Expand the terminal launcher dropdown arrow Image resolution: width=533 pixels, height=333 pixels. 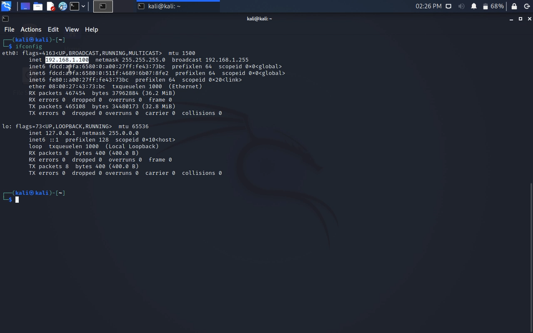coord(83,6)
